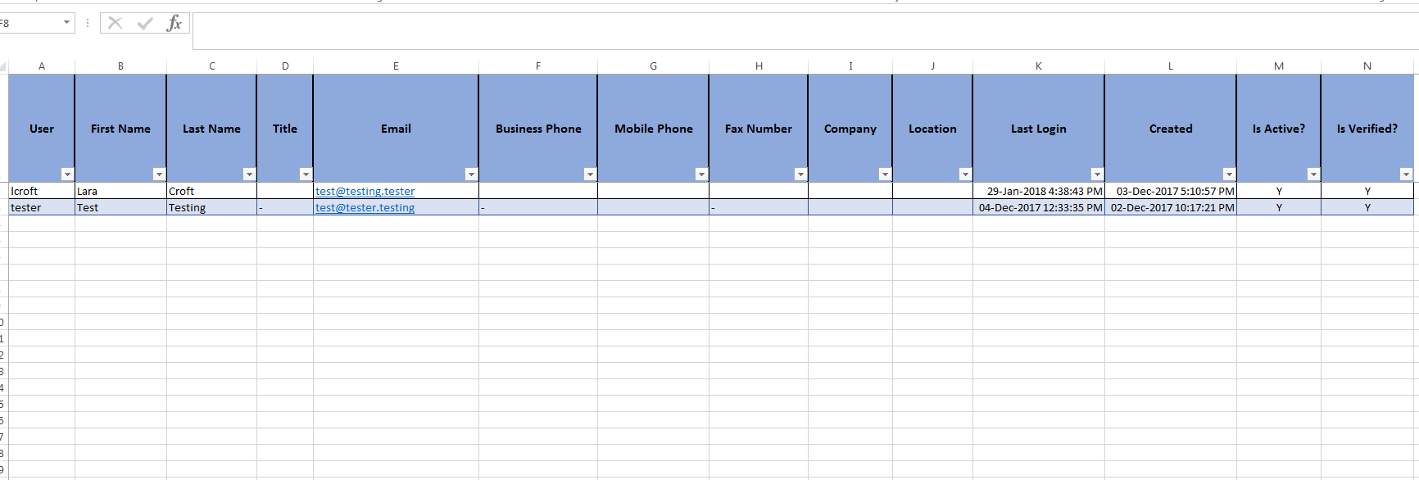Follow the test@testing.tester email link
1419x480 pixels.
click(365, 191)
